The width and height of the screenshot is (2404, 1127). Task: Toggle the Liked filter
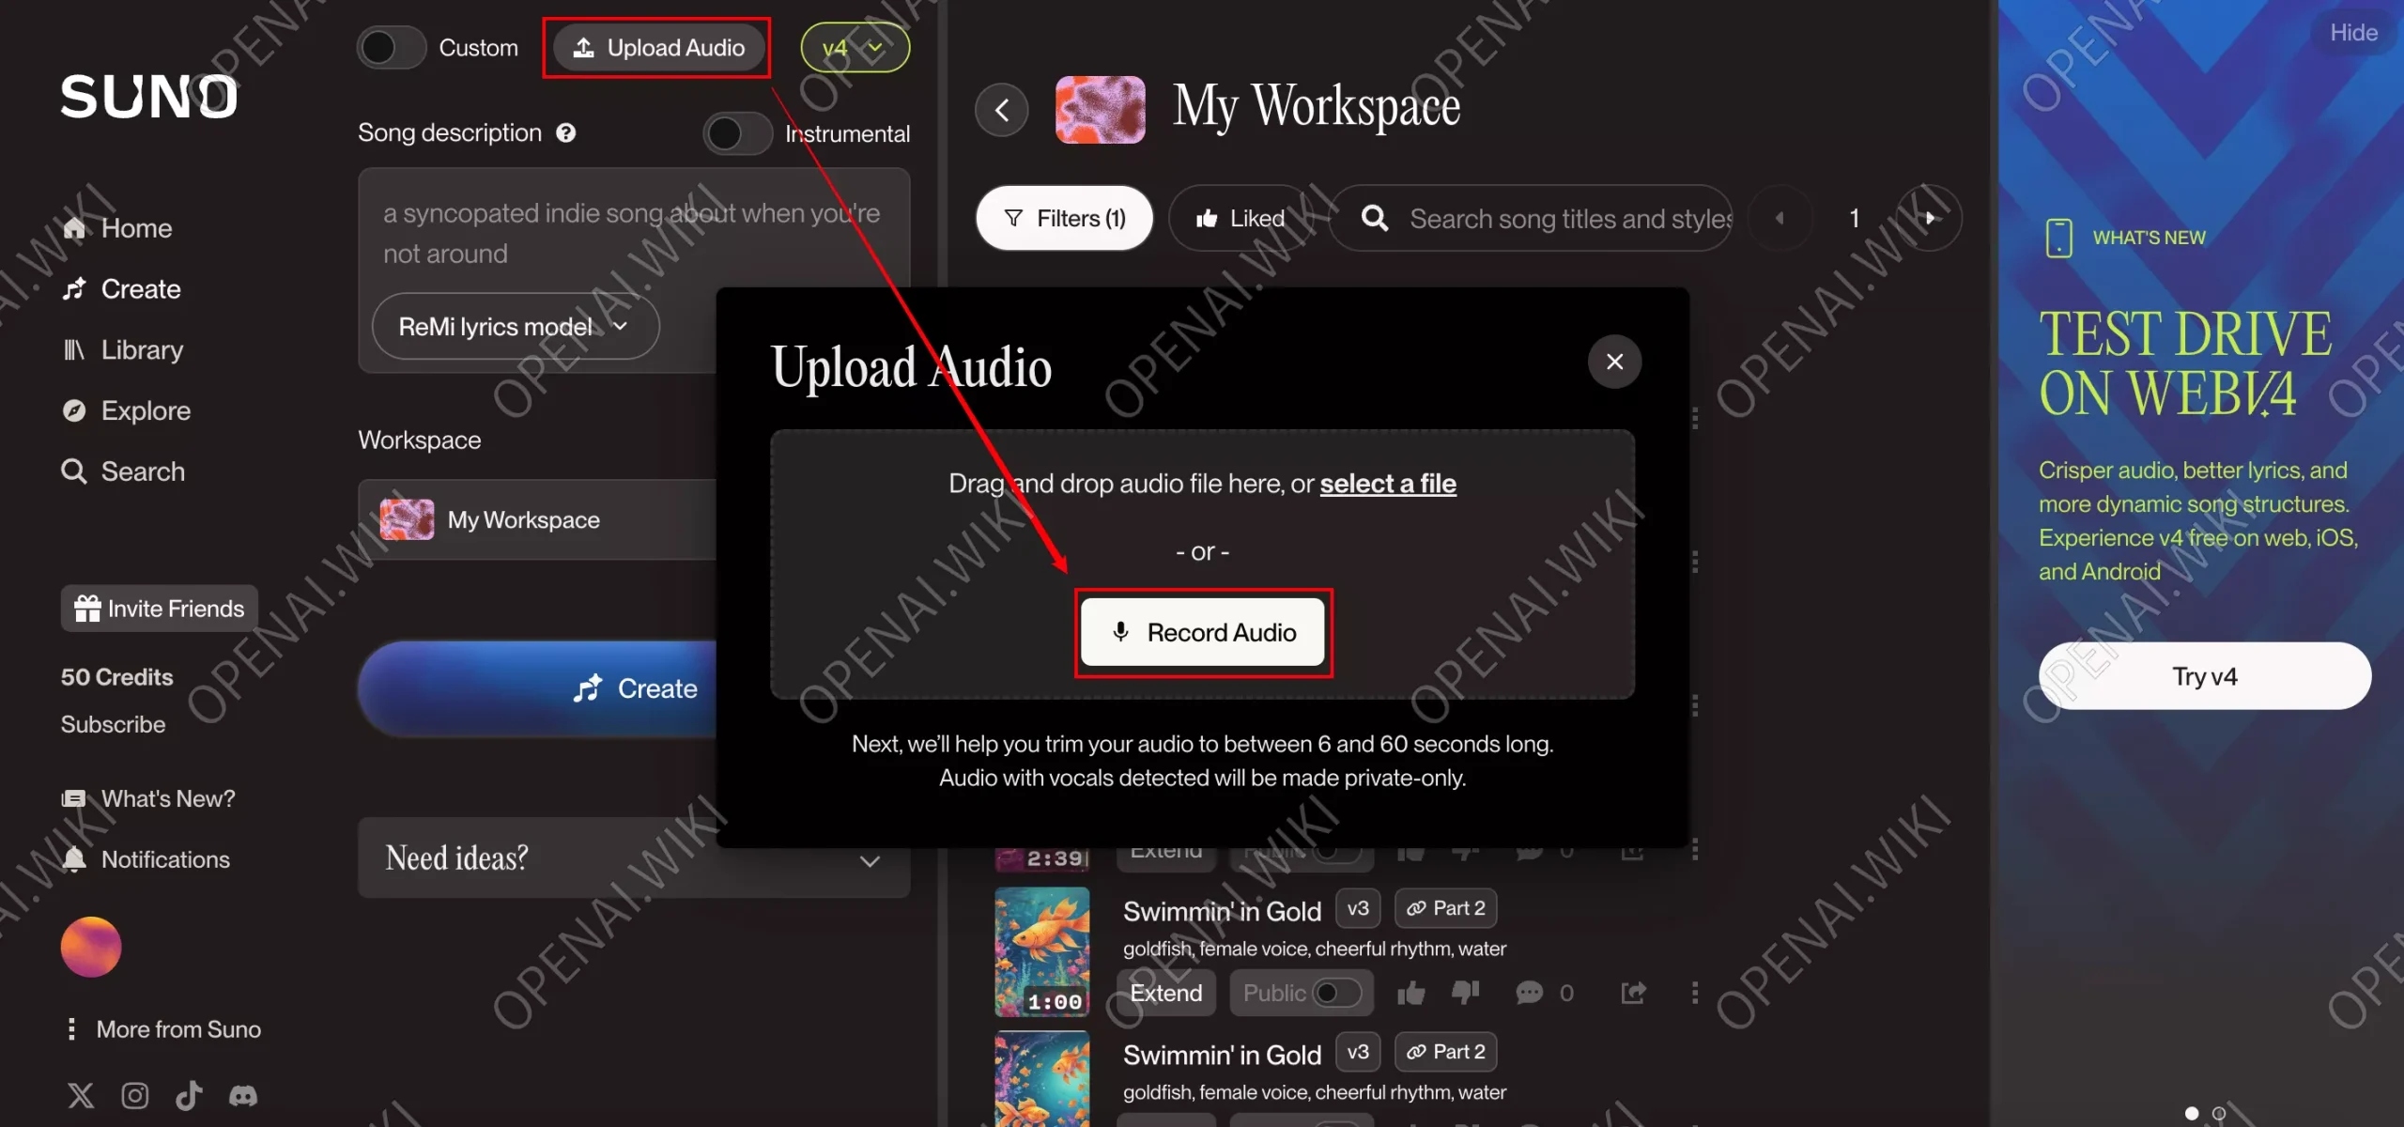click(1240, 218)
